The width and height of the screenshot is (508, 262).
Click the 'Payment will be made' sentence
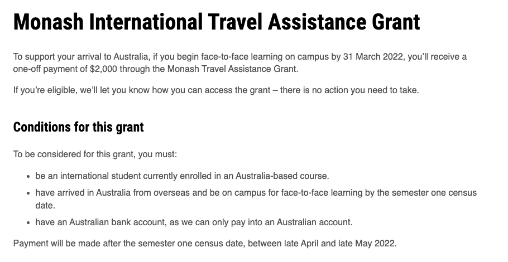click(x=205, y=243)
